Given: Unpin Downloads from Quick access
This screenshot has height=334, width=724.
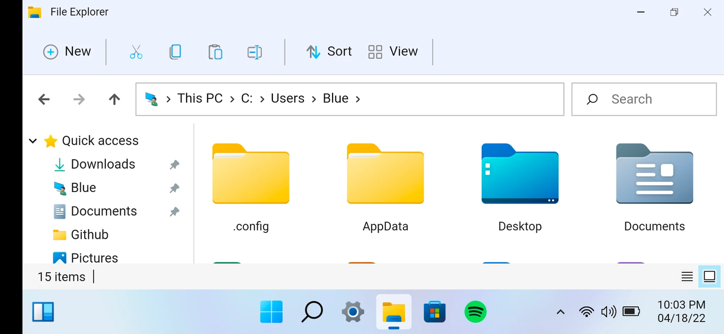Looking at the screenshot, I should tap(174, 165).
